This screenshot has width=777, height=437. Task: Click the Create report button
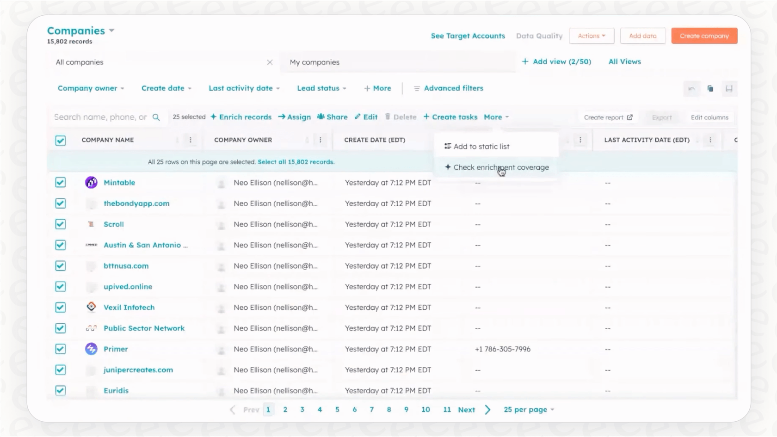tap(607, 117)
